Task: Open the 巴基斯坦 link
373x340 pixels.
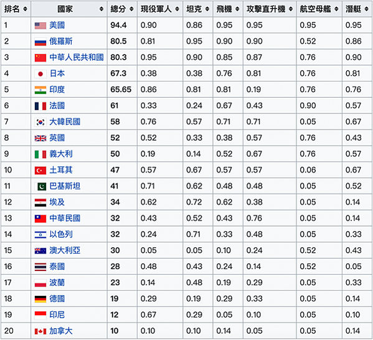Action: pyautogui.click(x=65, y=186)
